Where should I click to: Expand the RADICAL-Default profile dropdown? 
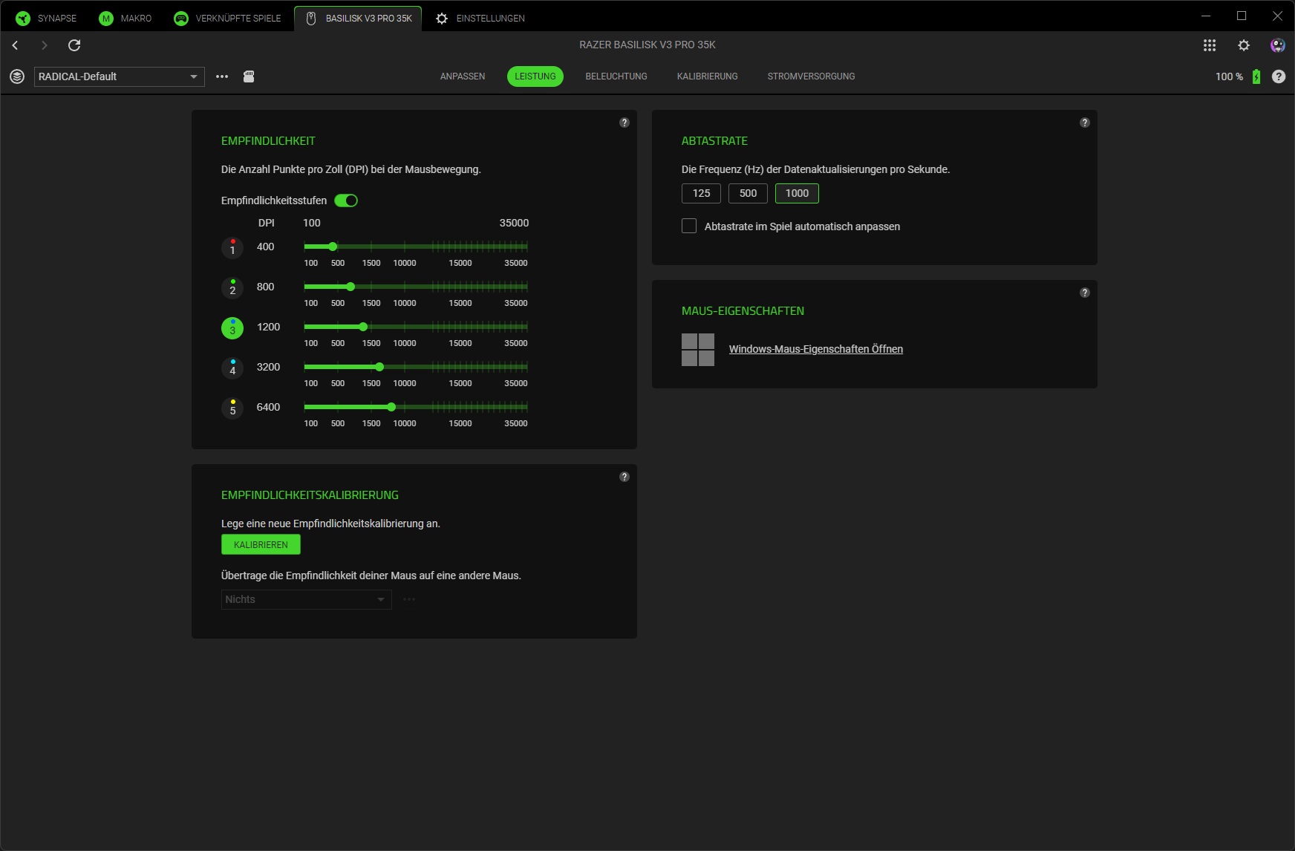pyautogui.click(x=119, y=76)
